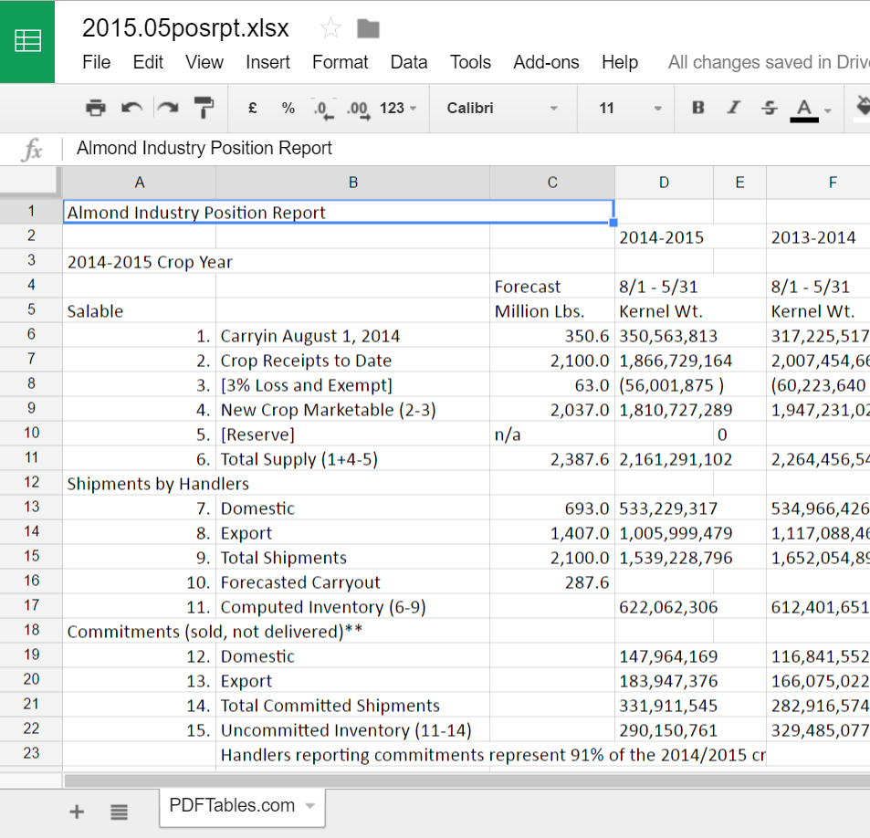Screen dimensions: 870x838
Task: Redo the last change
Action: (x=167, y=107)
